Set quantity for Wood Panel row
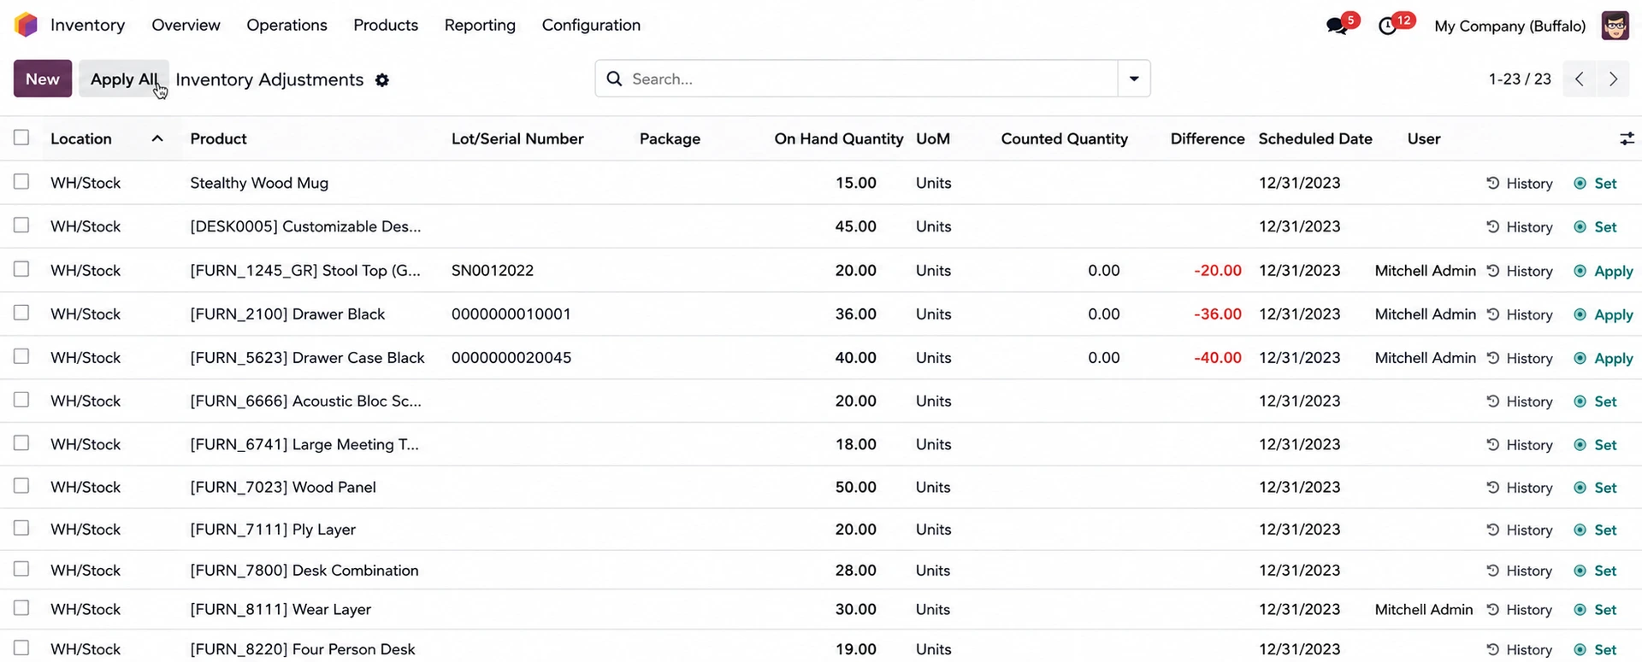This screenshot has height=662, width=1642. click(x=1596, y=488)
